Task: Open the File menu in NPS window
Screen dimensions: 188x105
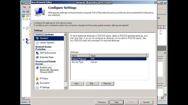Action: tap(24, 7)
